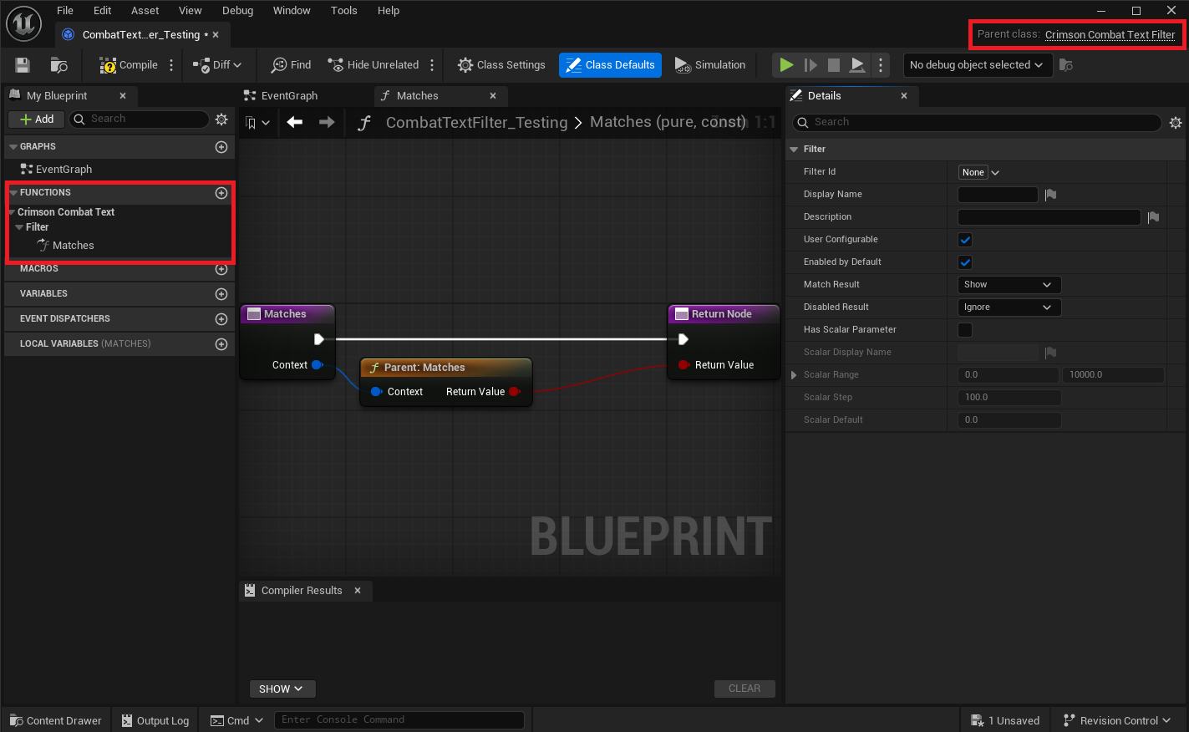1189x732 pixels.
Task: Open localization flag for Description
Action: point(1153,217)
